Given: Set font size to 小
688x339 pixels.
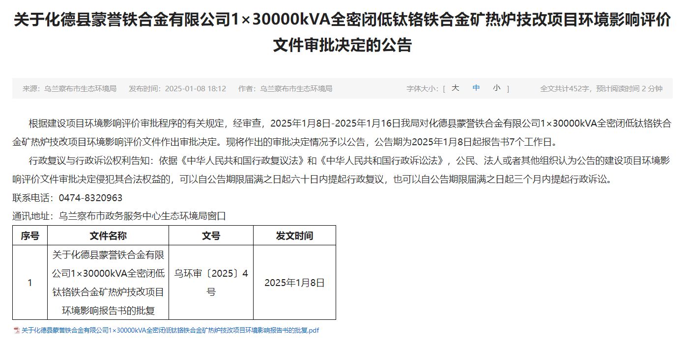Looking at the screenshot, I should 497,88.
